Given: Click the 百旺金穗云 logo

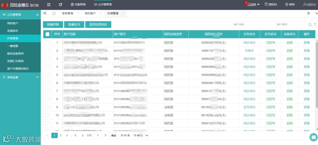Looking at the screenshot, I should (x=20, y=5).
